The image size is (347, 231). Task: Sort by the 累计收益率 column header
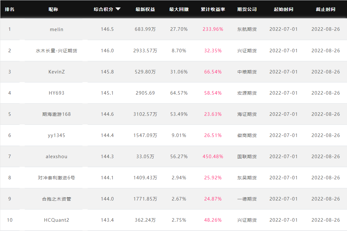click(x=213, y=9)
